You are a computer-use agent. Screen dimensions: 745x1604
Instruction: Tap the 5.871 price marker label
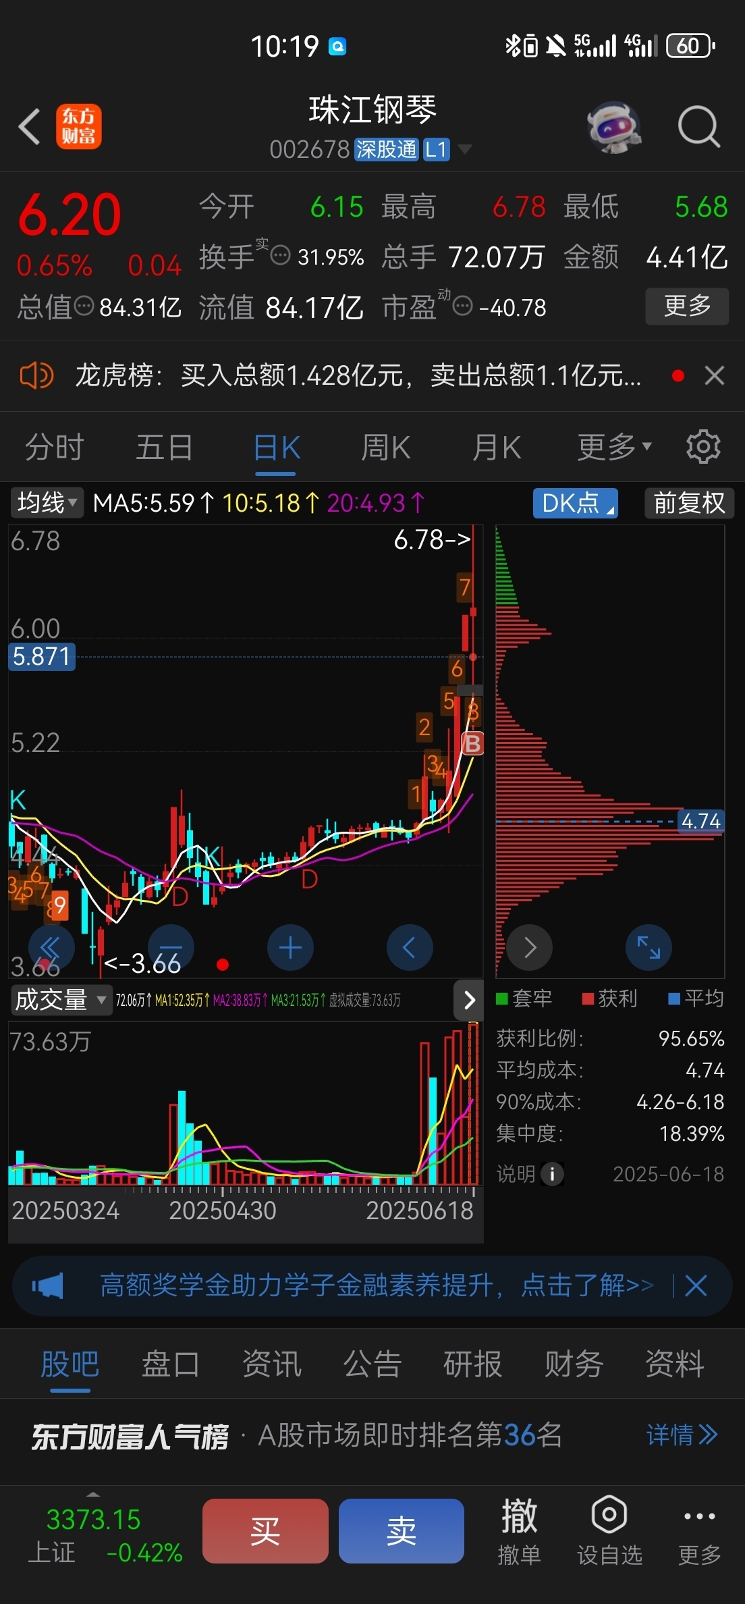click(42, 656)
